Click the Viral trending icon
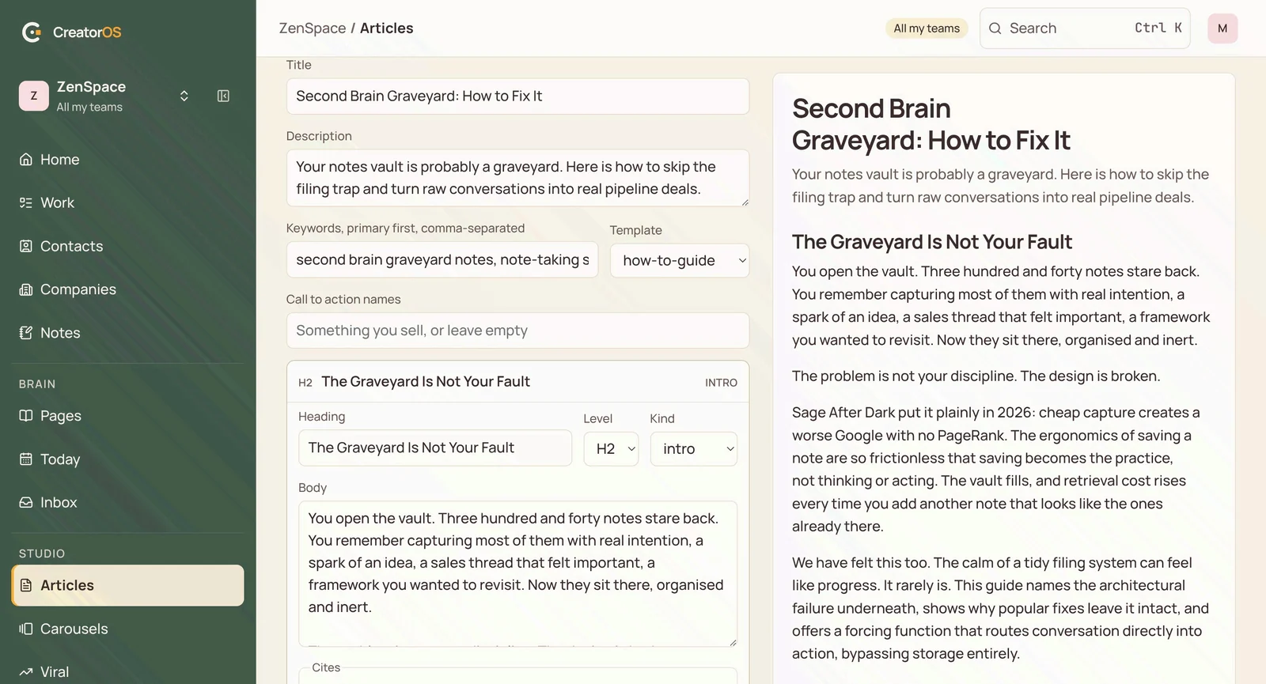 coord(26,672)
